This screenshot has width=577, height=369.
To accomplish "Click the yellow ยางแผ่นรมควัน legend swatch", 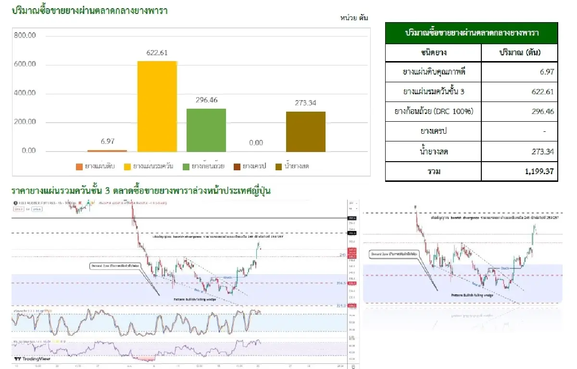I will coord(127,166).
